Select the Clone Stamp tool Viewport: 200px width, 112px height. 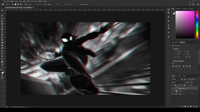(2, 35)
